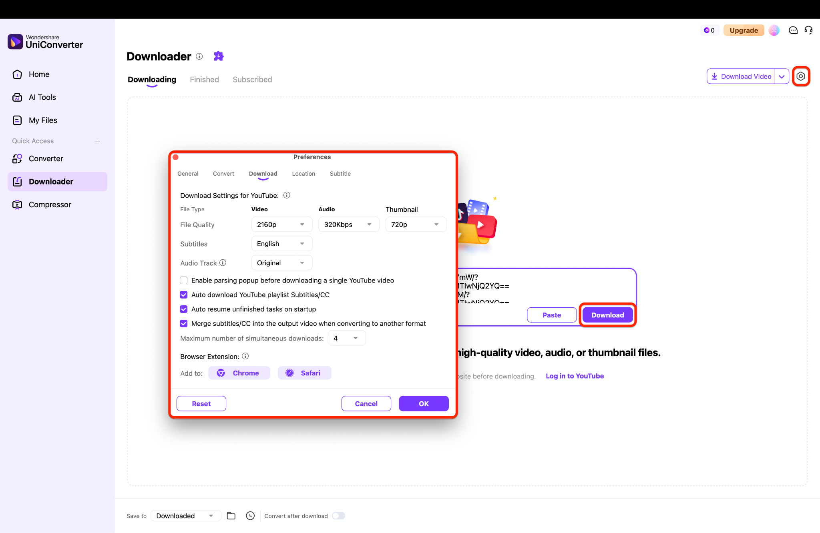Add extension to Safari

tap(305, 373)
